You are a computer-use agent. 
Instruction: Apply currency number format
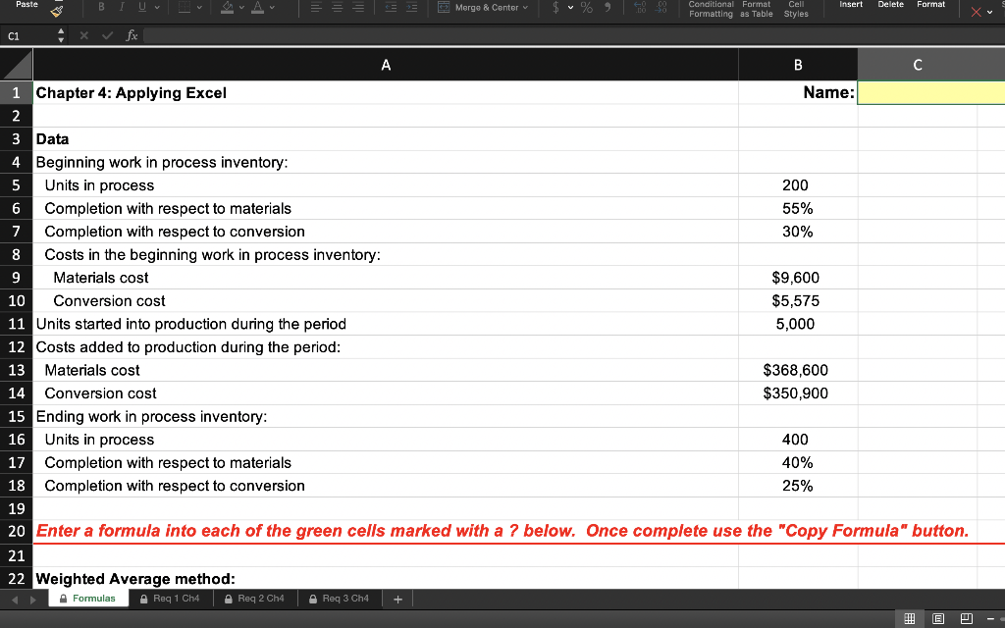[555, 8]
